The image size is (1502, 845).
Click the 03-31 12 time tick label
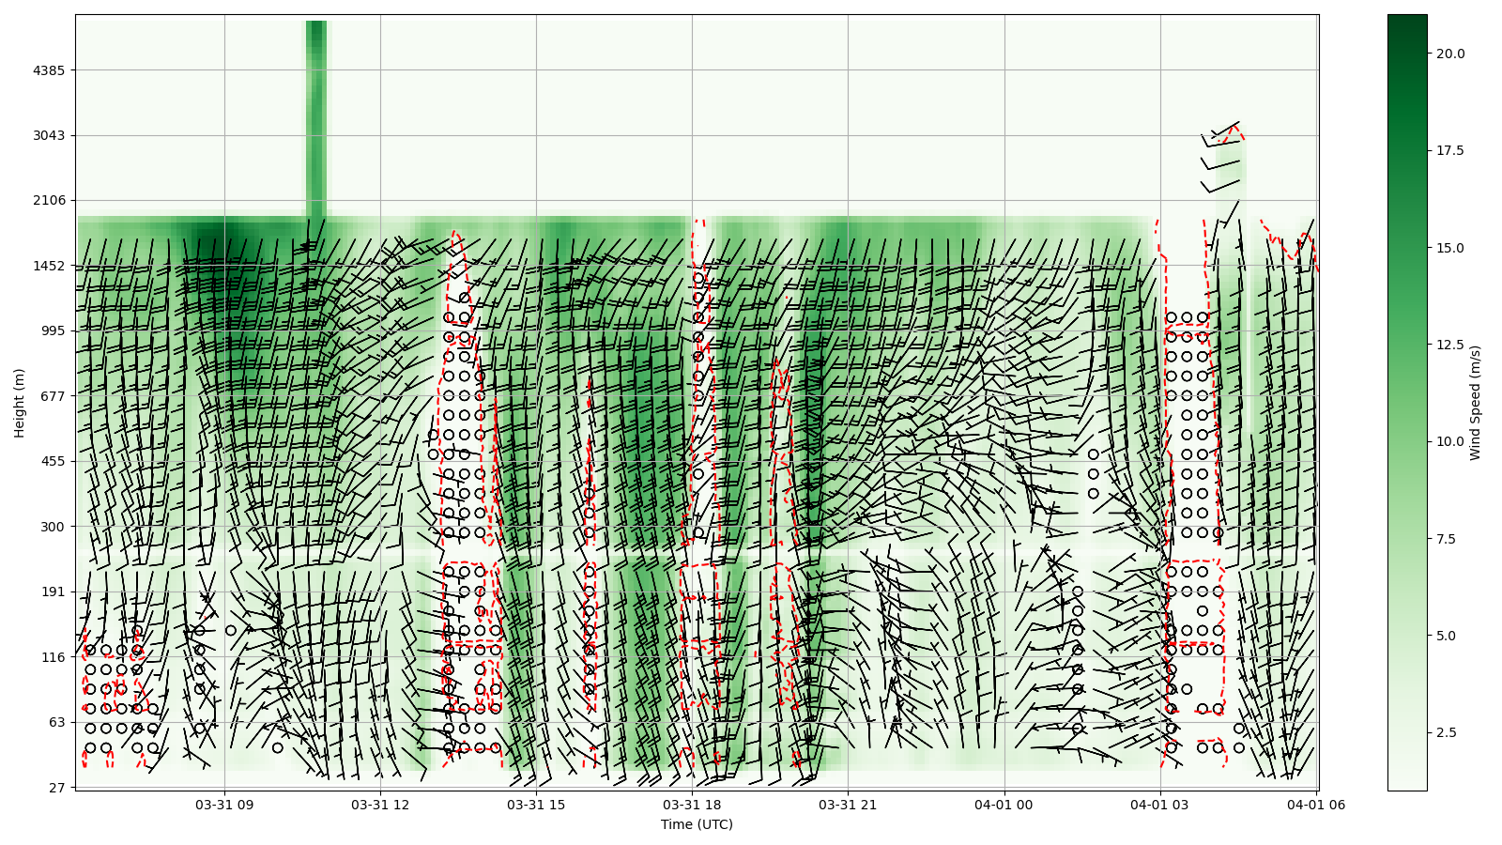(380, 805)
